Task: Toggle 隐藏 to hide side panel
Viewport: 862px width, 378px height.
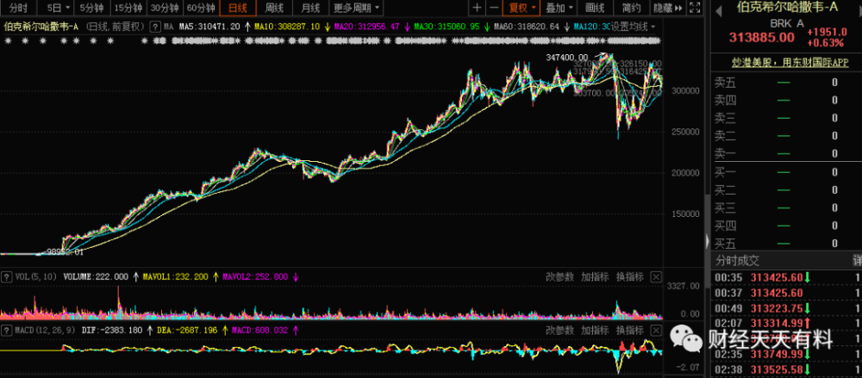Action: (x=667, y=8)
